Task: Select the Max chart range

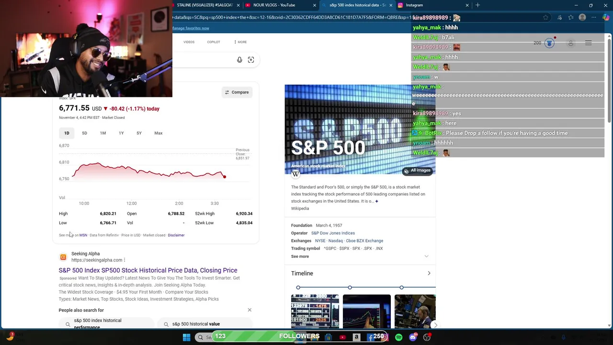Action: point(159,133)
